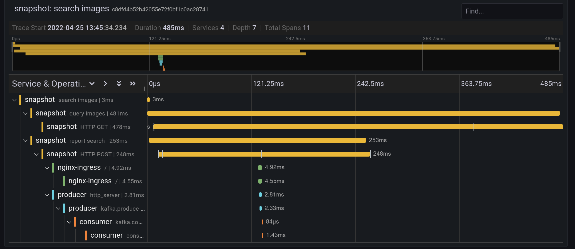
Task: Click the HTTP GET 478ms span bar
Action: (359, 127)
